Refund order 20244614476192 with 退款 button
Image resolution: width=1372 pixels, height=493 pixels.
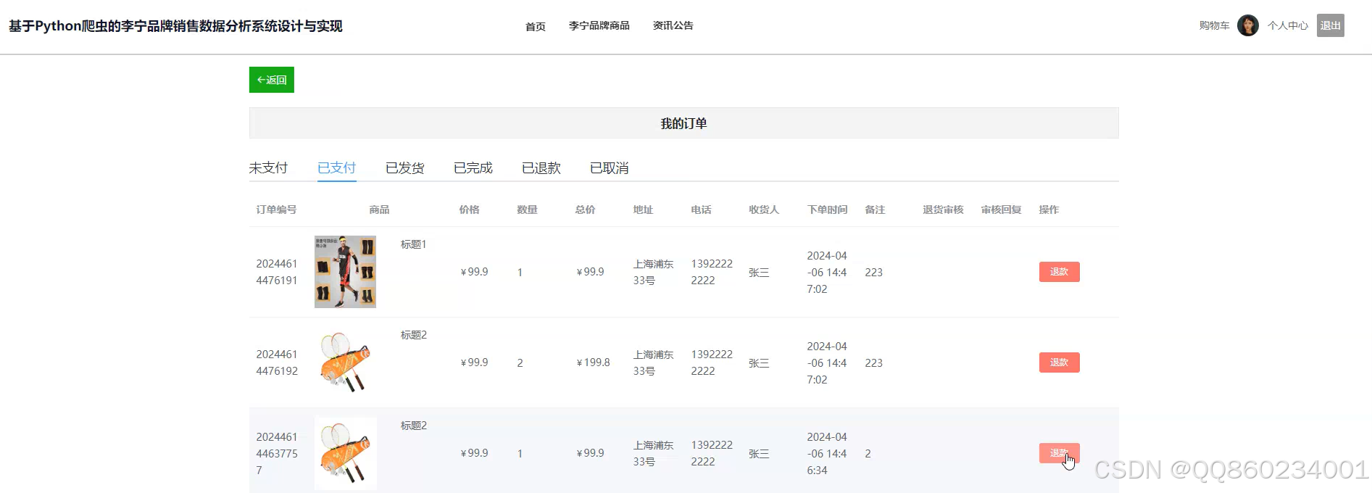[1060, 362]
